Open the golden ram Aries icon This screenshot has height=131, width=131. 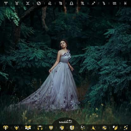click(6, 128)
